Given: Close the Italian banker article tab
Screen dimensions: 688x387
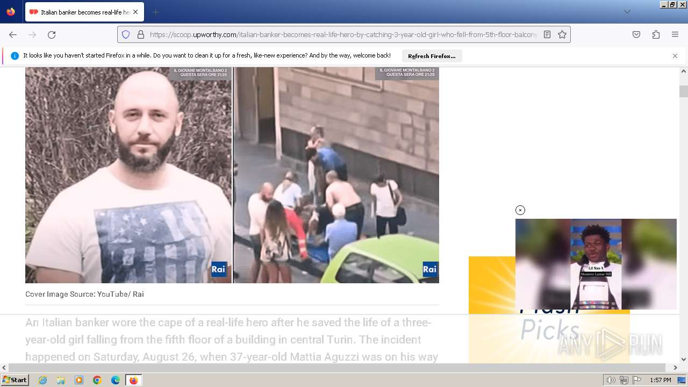Looking at the screenshot, I should [135, 12].
